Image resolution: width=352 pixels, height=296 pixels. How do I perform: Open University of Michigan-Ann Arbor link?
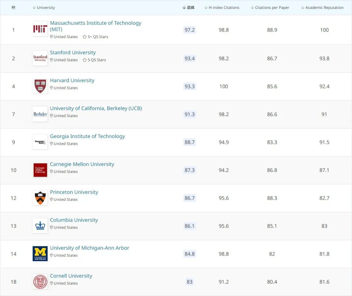pyautogui.click(x=89, y=248)
